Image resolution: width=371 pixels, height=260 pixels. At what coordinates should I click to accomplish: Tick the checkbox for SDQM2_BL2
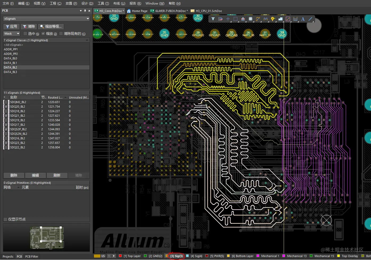point(6,102)
